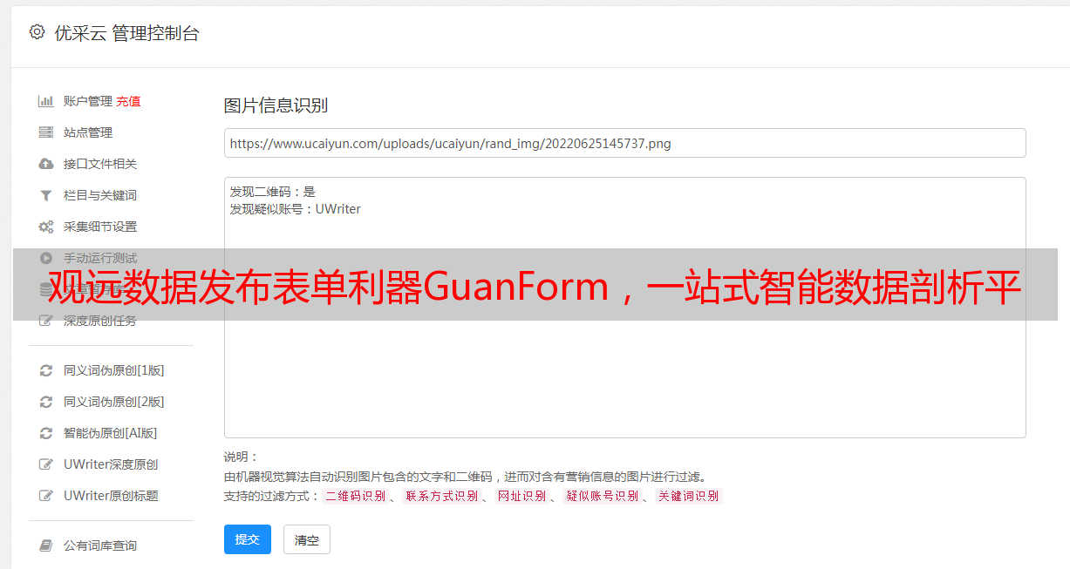Click the 清空 clear button

point(307,539)
